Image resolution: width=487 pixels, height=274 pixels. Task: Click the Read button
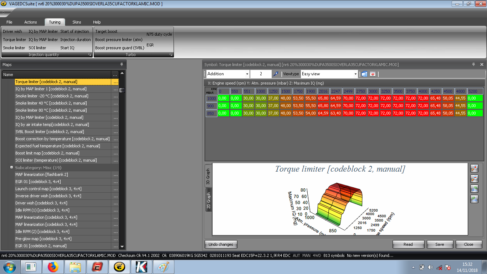coord(408,244)
